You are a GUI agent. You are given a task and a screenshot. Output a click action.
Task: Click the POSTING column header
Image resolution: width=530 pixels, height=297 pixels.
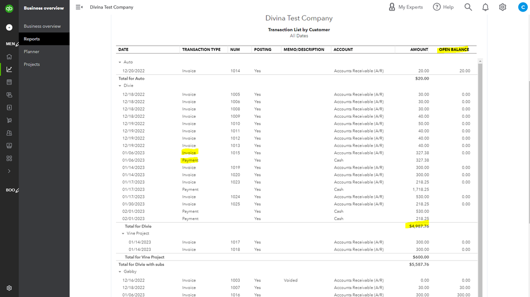coord(263,50)
